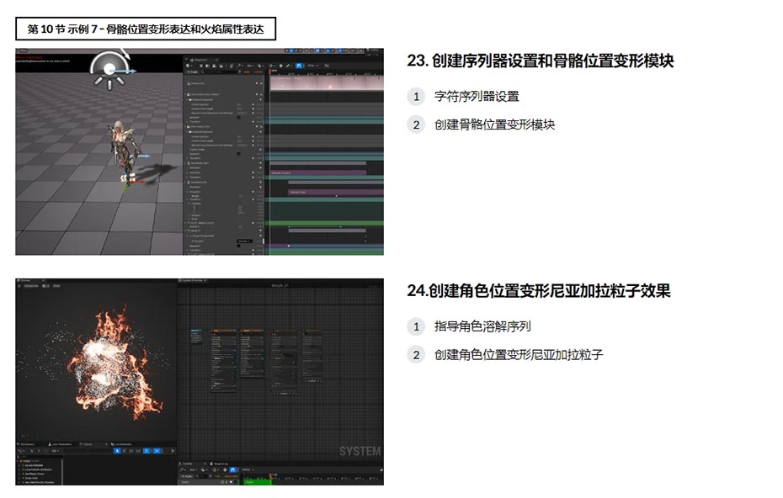Open lesson item 创建角色位置变形尼亚加拉粒子
Image resolution: width=783 pixels, height=498 pixels.
pyautogui.click(x=519, y=355)
